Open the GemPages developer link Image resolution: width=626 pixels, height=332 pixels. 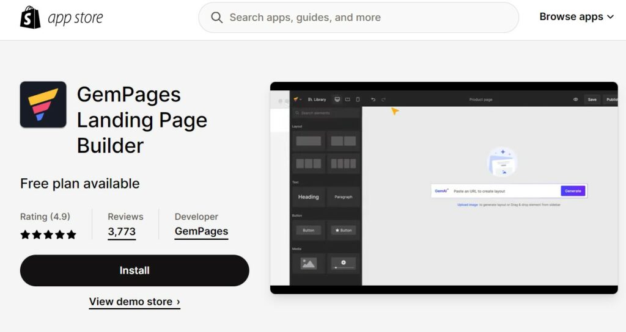pos(201,232)
